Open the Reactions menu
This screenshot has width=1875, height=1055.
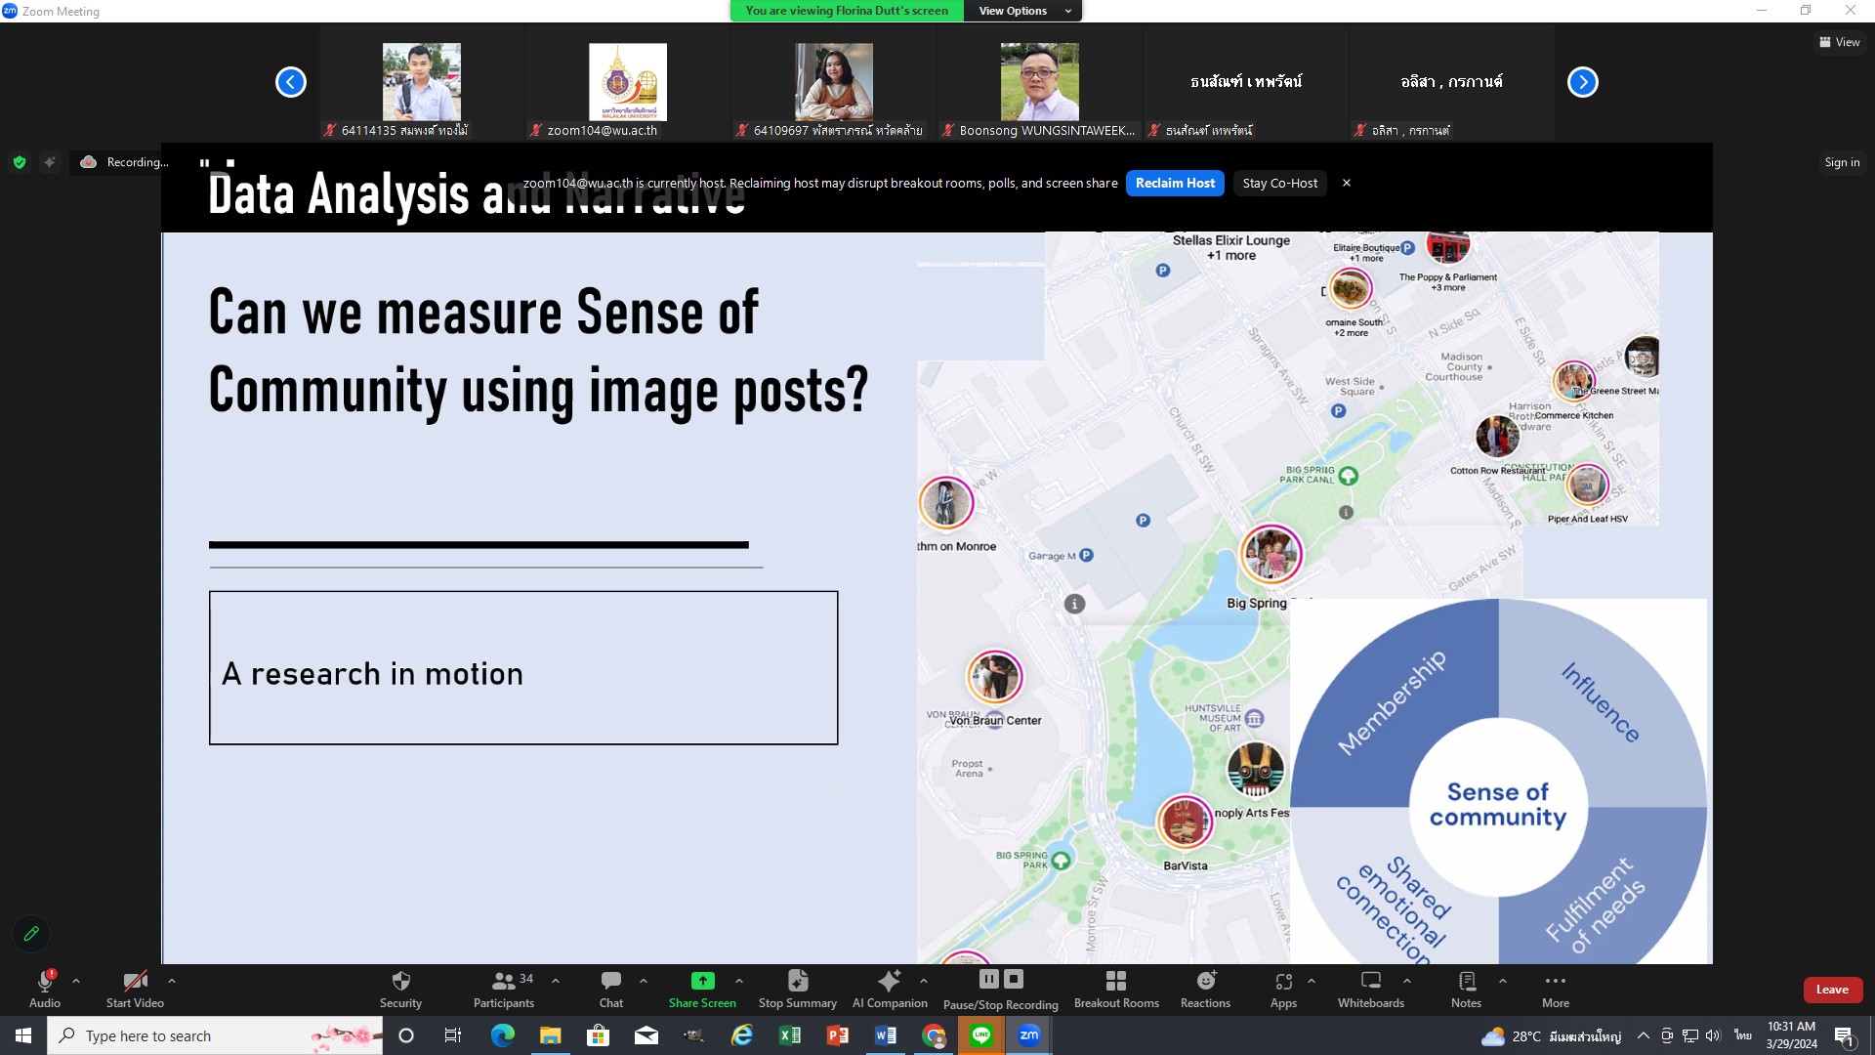[1205, 981]
